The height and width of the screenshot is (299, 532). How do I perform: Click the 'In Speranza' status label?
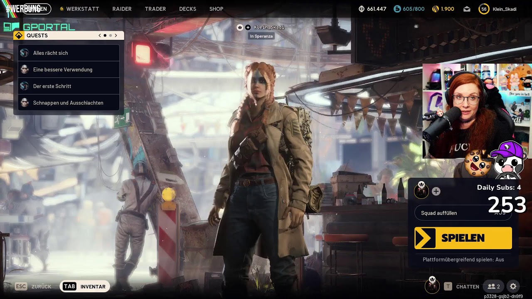pyautogui.click(x=261, y=36)
